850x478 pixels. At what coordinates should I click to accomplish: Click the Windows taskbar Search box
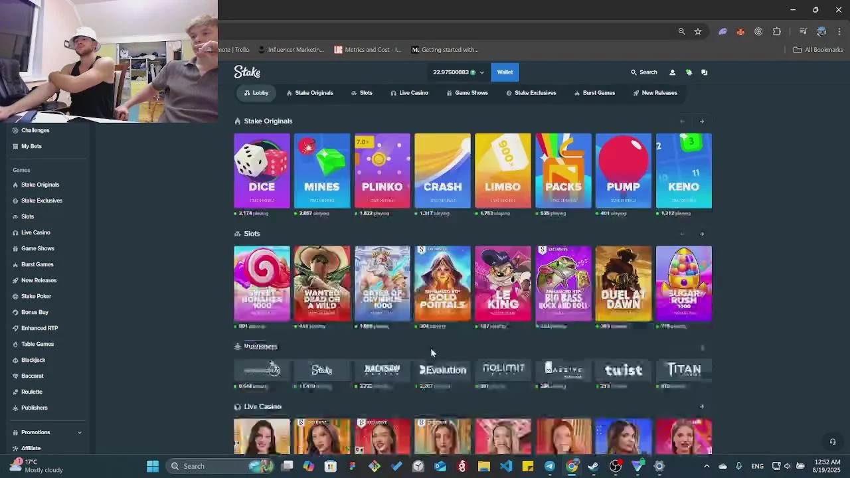point(220,466)
